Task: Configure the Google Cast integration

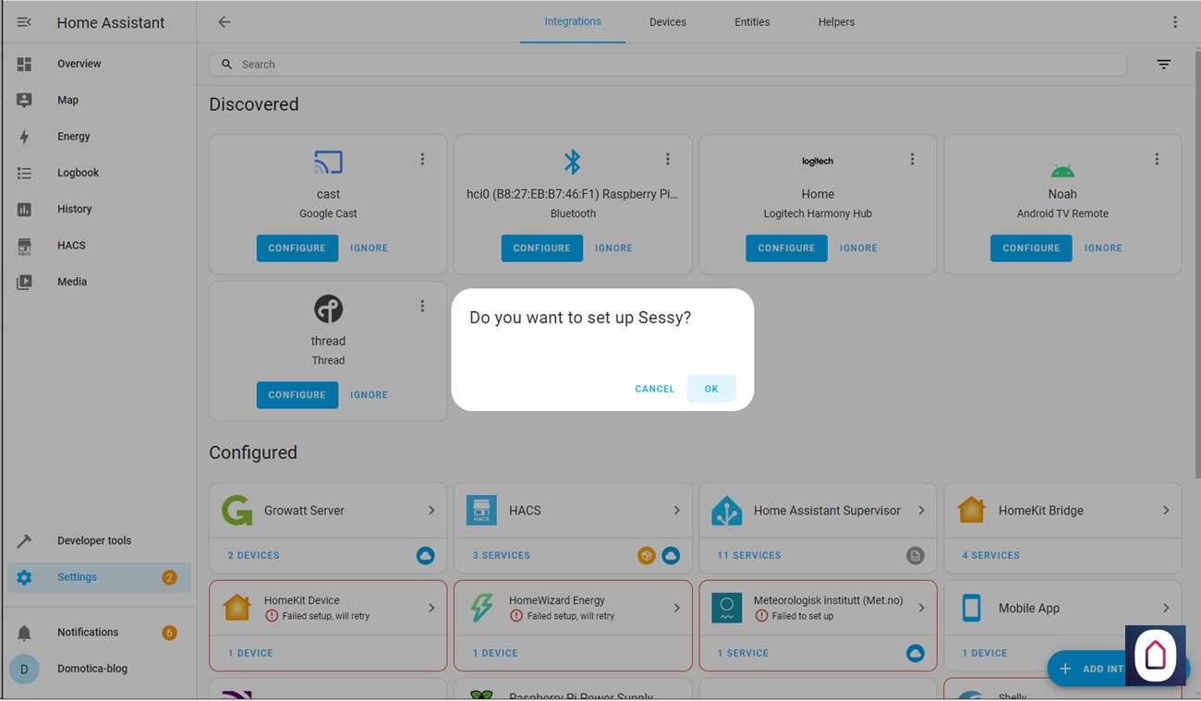Action: coord(297,248)
